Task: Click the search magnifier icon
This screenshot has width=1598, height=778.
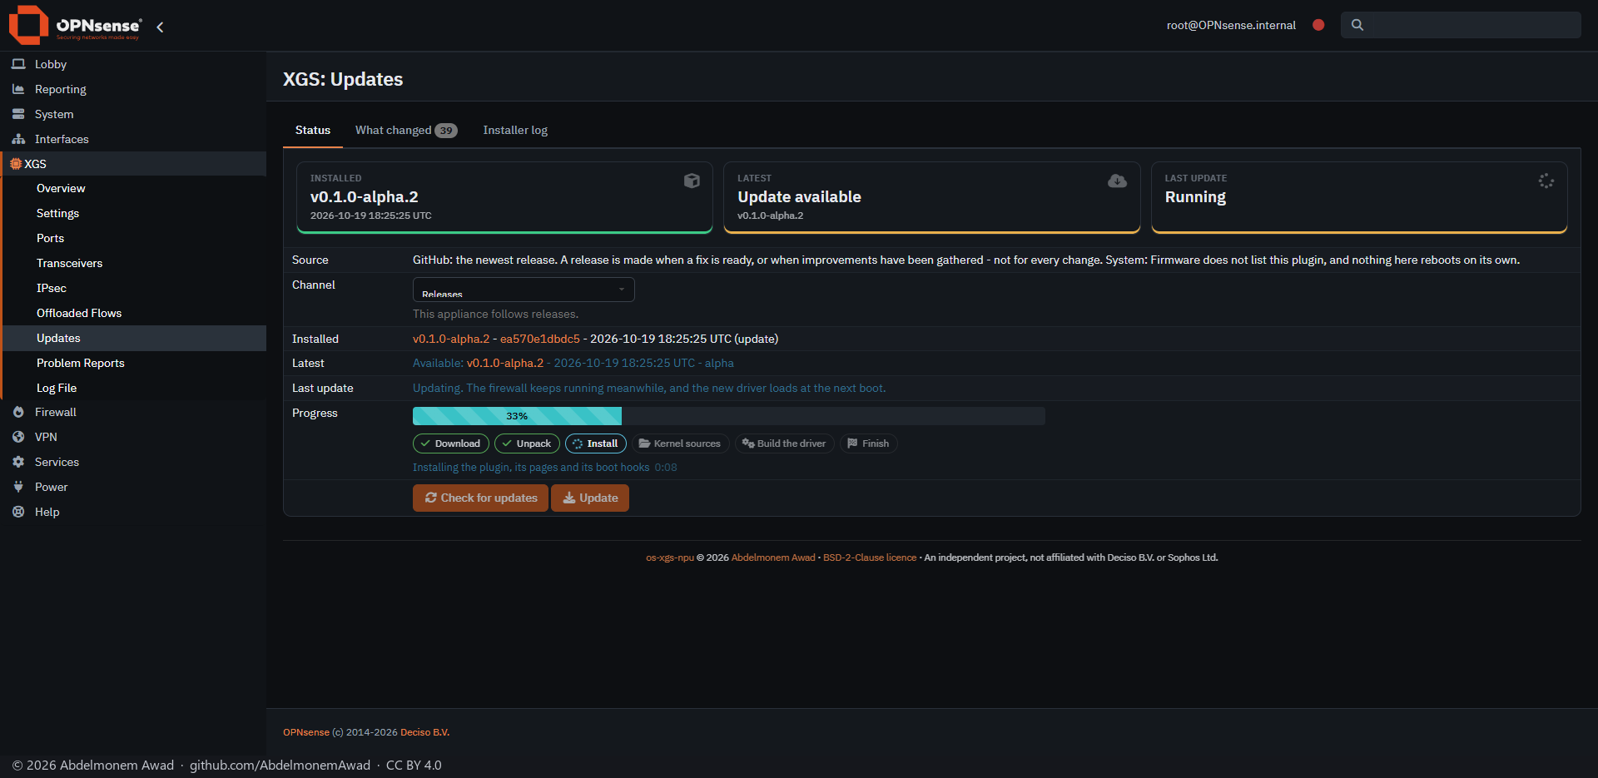Action: tap(1357, 25)
